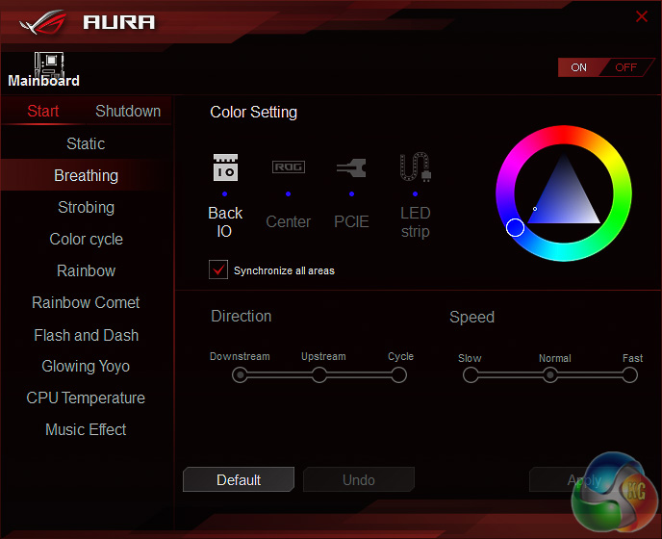Select the LED strip area icon
This screenshot has width=662, height=539.
click(415, 167)
